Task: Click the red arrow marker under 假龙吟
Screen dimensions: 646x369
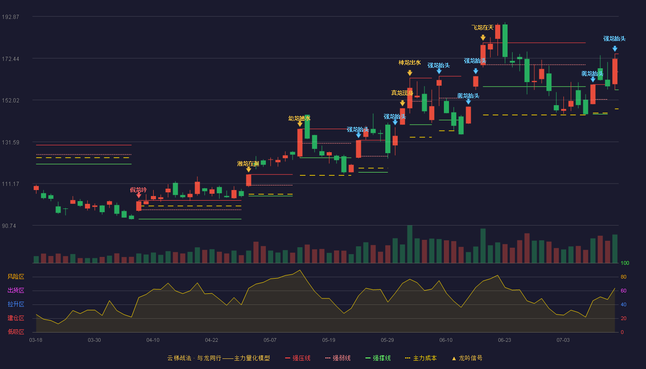Action: click(x=139, y=196)
